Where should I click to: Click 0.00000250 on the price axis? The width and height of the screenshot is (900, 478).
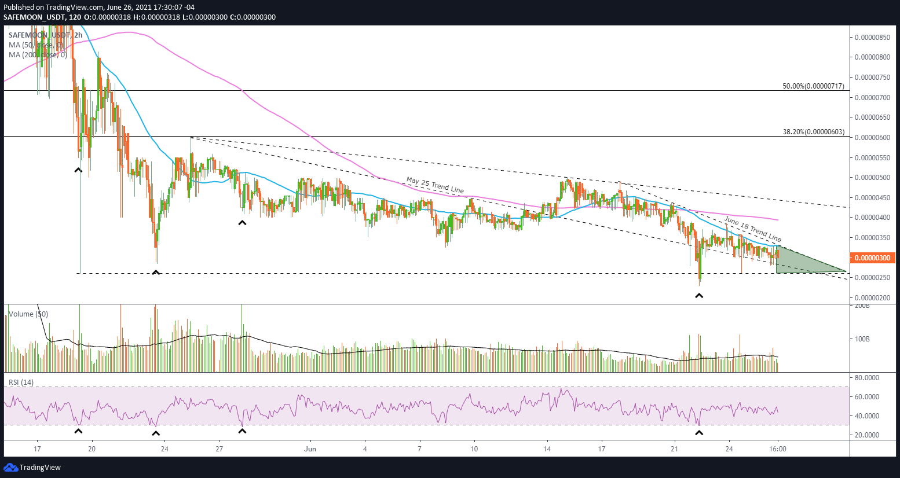[x=872, y=278]
